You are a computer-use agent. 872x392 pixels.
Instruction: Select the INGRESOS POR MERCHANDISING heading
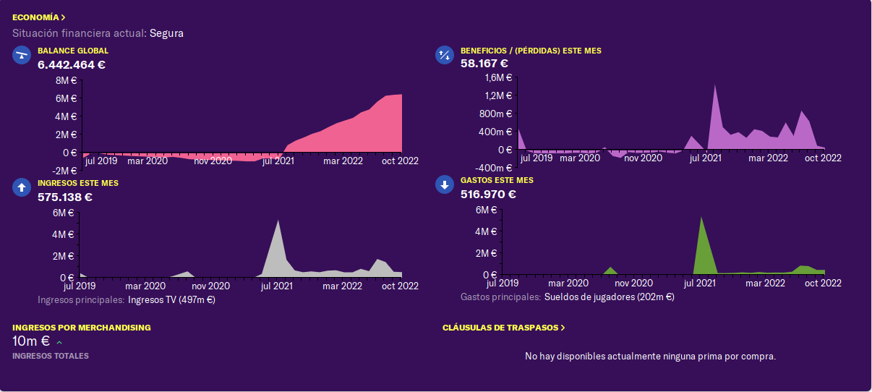point(82,328)
